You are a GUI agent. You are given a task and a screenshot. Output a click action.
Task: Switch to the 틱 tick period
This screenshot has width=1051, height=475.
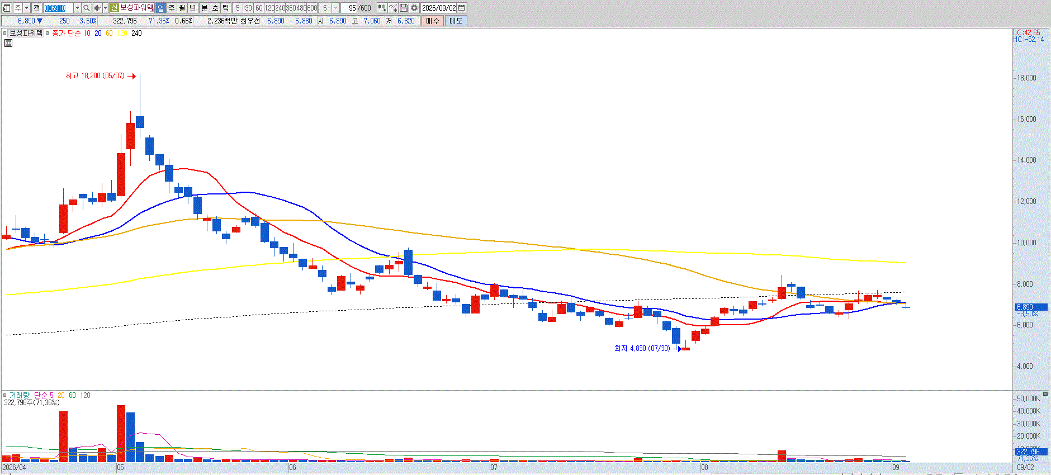pyautogui.click(x=225, y=8)
